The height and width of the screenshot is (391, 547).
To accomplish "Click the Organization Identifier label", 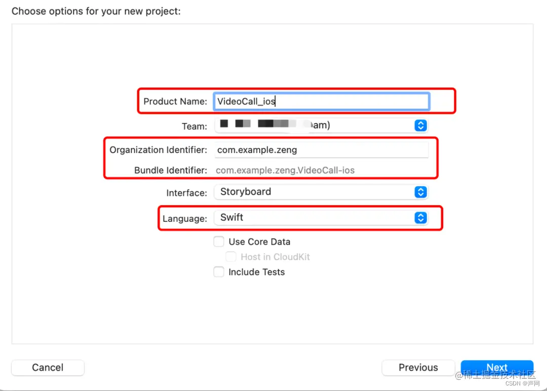I will (158, 150).
